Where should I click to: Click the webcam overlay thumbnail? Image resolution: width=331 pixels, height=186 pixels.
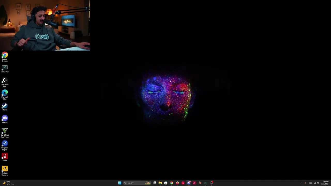pos(45,25)
